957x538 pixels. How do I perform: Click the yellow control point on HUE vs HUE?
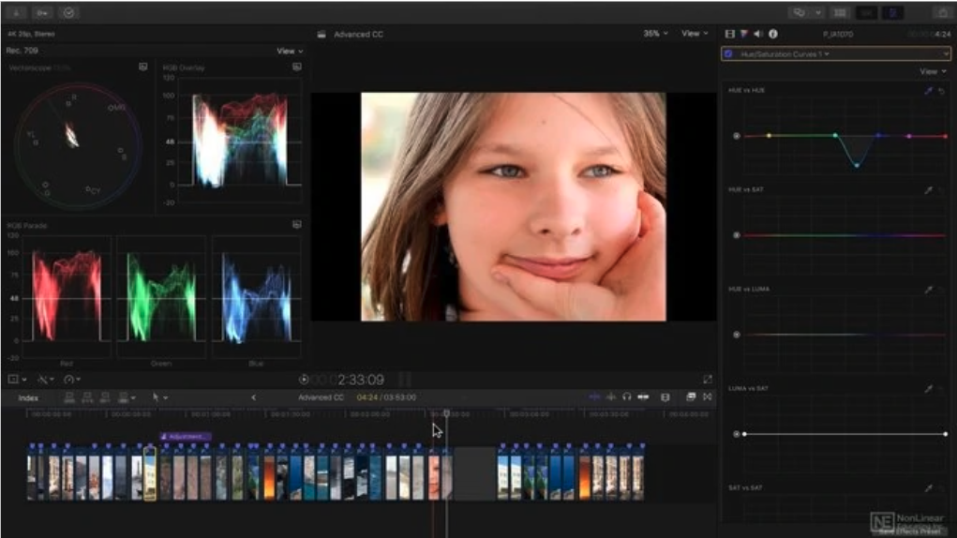(769, 135)
